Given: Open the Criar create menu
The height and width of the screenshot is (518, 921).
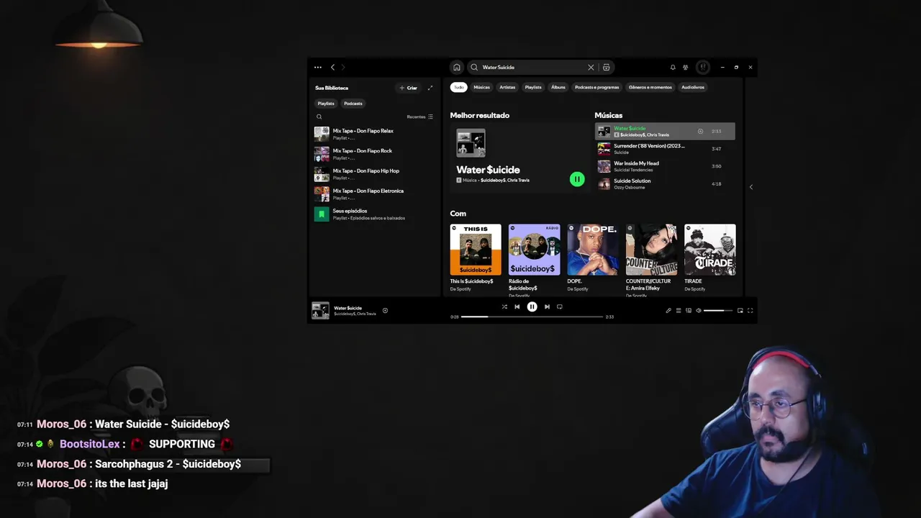Looking at the screenshot, I should [x=409, y=88].
